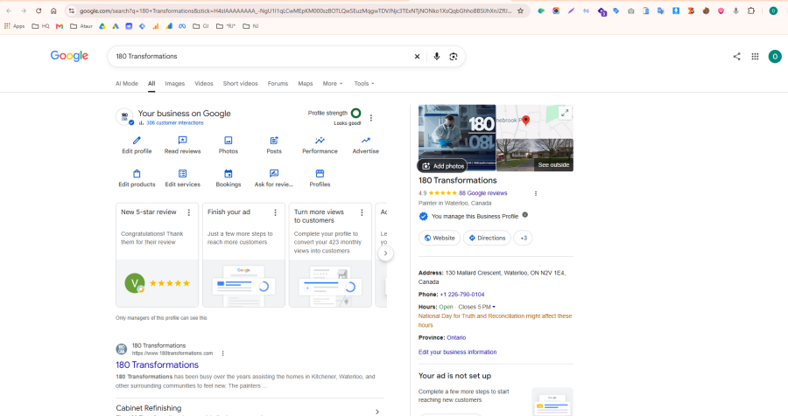Open Ontario province link
The width and height of the screenshot is (788, 416).
coord(456,337)
